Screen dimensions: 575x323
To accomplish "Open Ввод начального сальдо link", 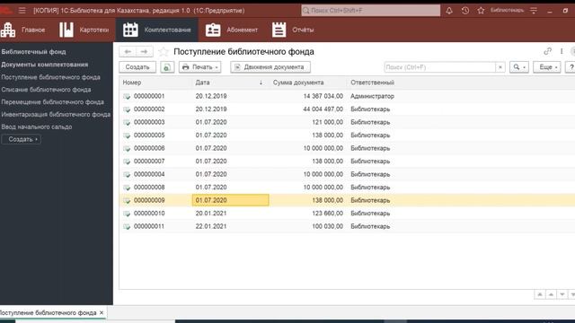I will (x=37, y=127).
